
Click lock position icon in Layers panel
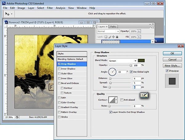point(113,37)
